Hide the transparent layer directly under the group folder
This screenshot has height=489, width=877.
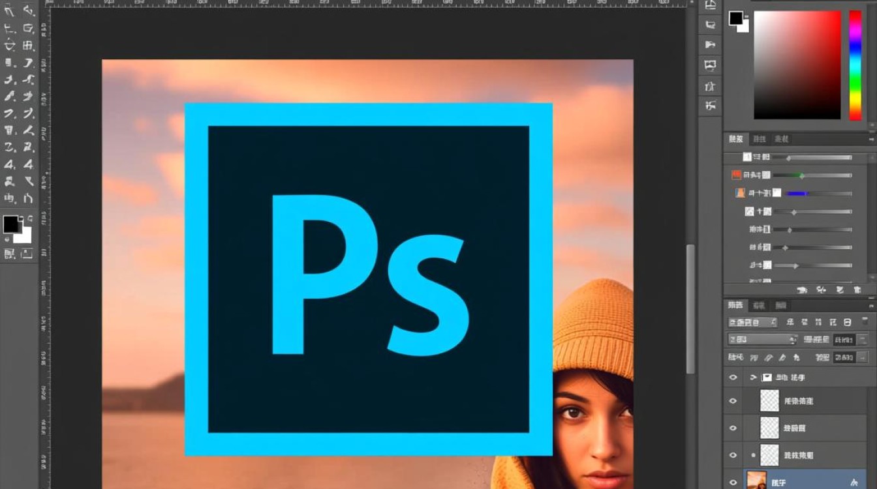[x=733, y=401]
